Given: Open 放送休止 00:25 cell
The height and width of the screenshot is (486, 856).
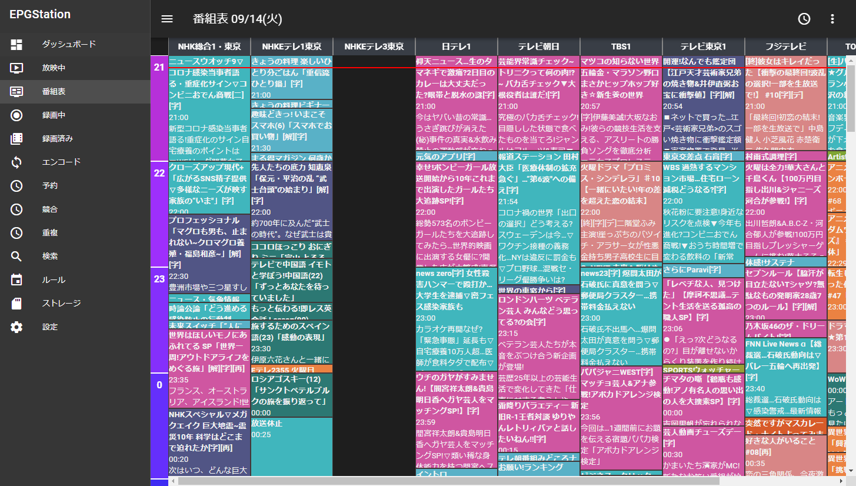Looking at the screenshot, I should click(x=292, y=447).
